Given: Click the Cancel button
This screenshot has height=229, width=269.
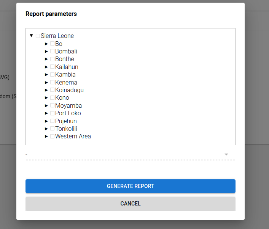Looking at the screenshot, I should (131, 204).
